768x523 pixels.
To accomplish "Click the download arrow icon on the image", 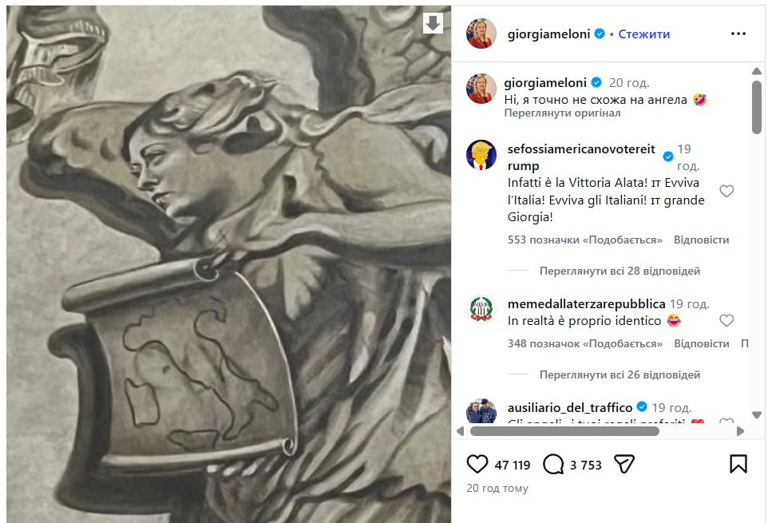I will (433, 23).
